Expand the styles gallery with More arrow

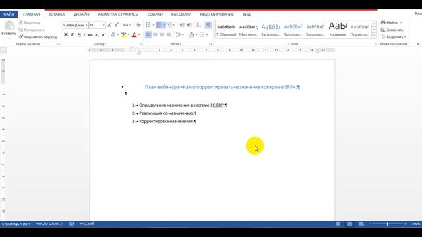(x=374, y=36)
